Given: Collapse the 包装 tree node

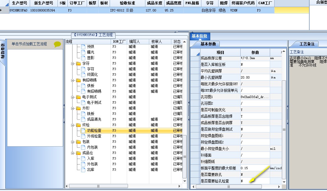Looking at the screenshot, I should (x=72, y=142).
